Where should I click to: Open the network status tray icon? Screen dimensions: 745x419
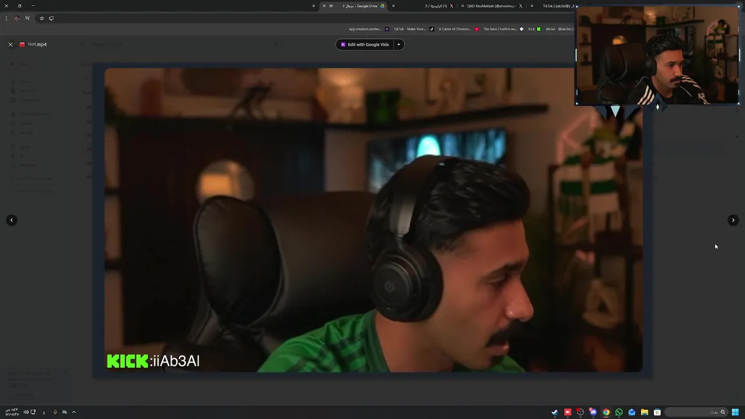33,412
